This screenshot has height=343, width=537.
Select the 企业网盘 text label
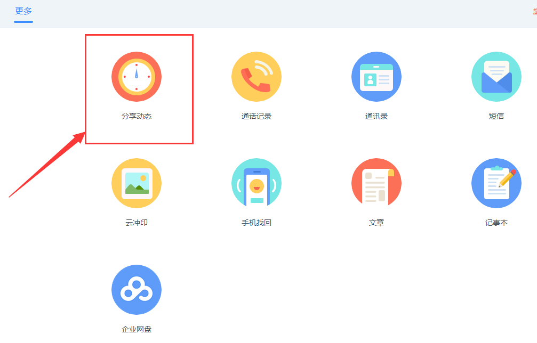137,329
